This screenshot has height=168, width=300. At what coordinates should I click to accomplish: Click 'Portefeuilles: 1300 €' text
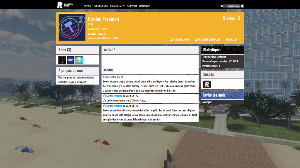pyautogui.click(x=98, y=29)
